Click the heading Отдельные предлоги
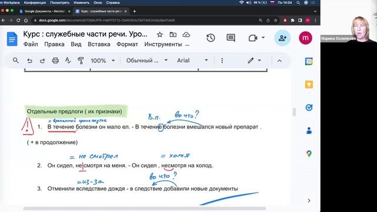 pos(75,111)
